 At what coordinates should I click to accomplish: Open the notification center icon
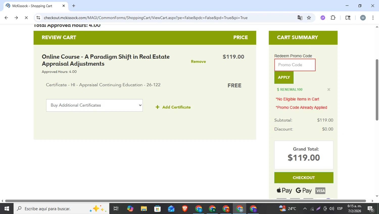point(371,209)
